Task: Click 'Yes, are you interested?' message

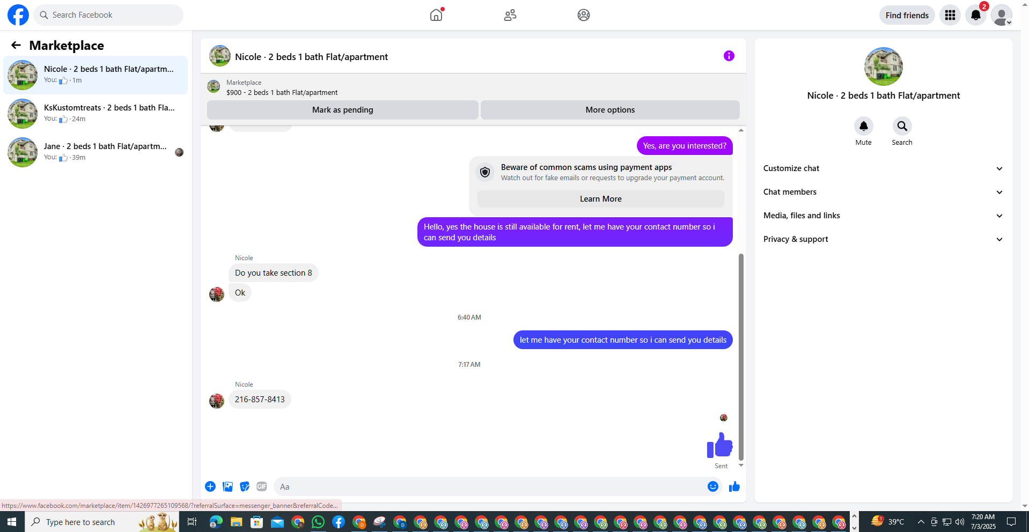Action: [685, 146]
